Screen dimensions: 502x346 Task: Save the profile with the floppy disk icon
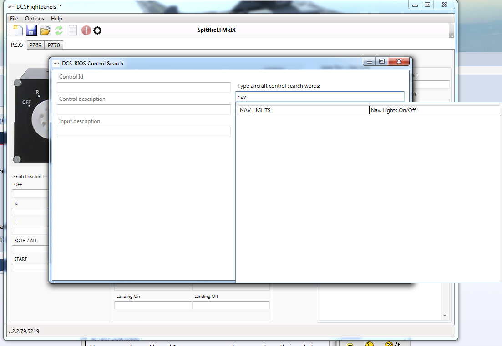[x=32, y=30]
